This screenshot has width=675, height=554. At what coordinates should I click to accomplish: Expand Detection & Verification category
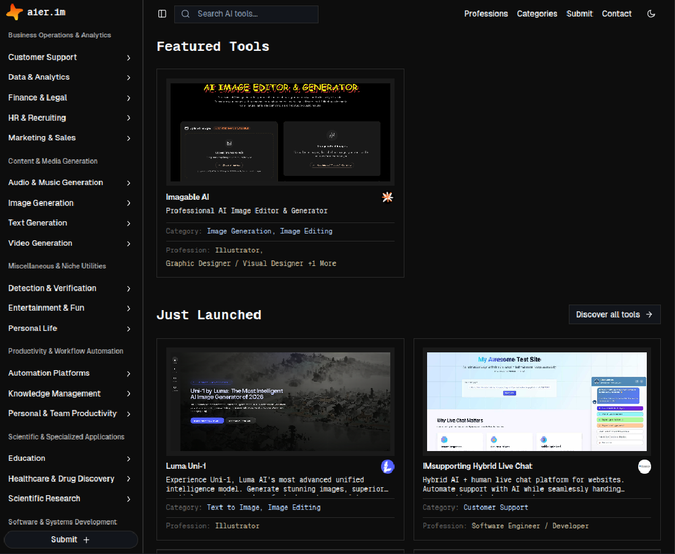69,289
